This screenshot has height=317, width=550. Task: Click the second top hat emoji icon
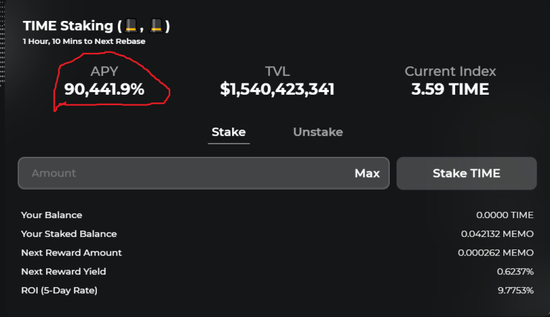(x=156, y=25)
